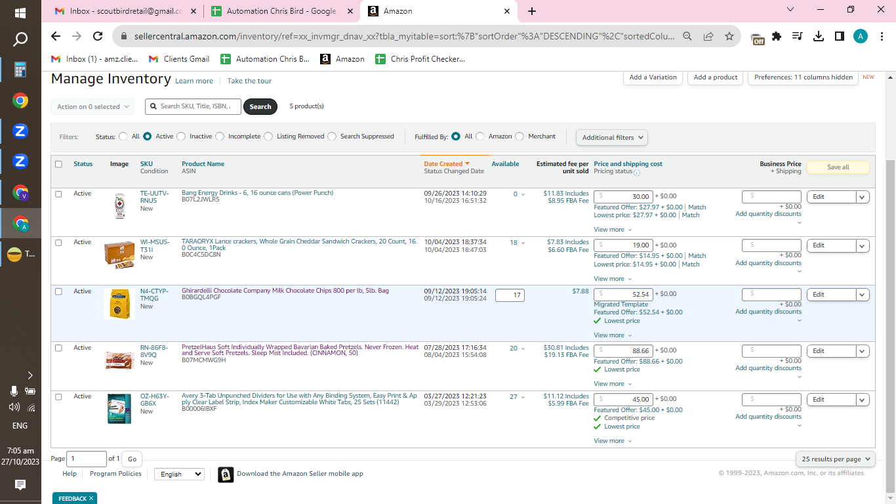The image size is (896, 504).
Task: Select the Inactive status radio button
Action: [x=181, y=136]
